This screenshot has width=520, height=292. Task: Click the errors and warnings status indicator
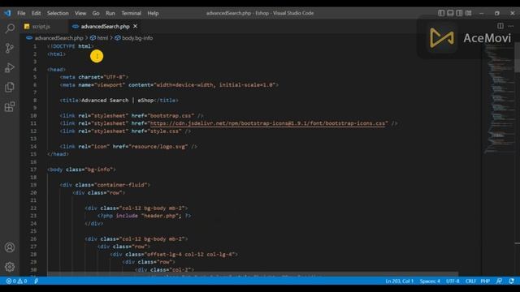[16, 281]
